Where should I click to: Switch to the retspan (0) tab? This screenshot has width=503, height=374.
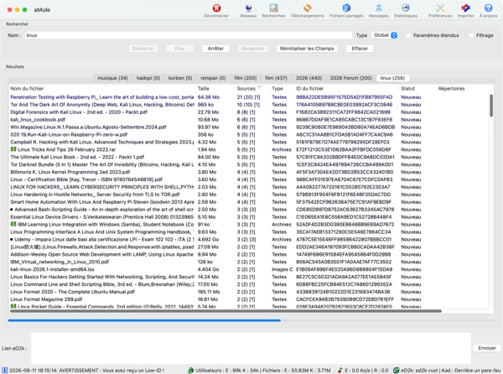[x=213, y=78]
